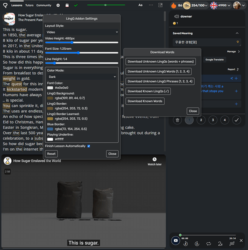Mark word as known with checkmark status
The width and height of the screenshot is (248, 250).
[236, 120]
